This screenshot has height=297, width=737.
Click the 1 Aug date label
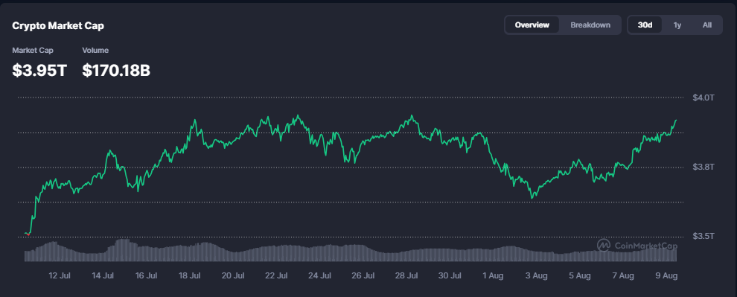tap(493, 276)
